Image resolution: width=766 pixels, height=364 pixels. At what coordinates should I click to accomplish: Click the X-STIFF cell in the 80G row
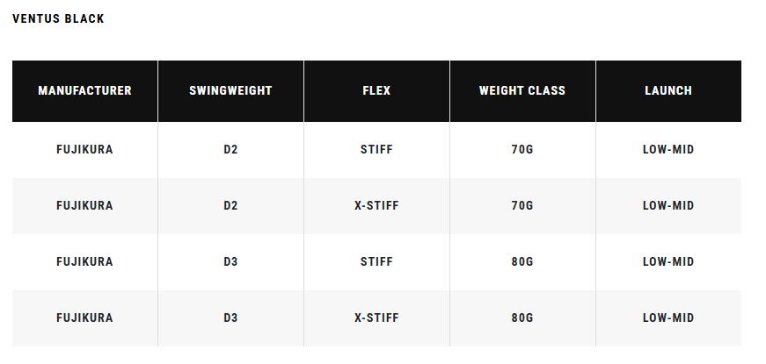click(376, 318)
